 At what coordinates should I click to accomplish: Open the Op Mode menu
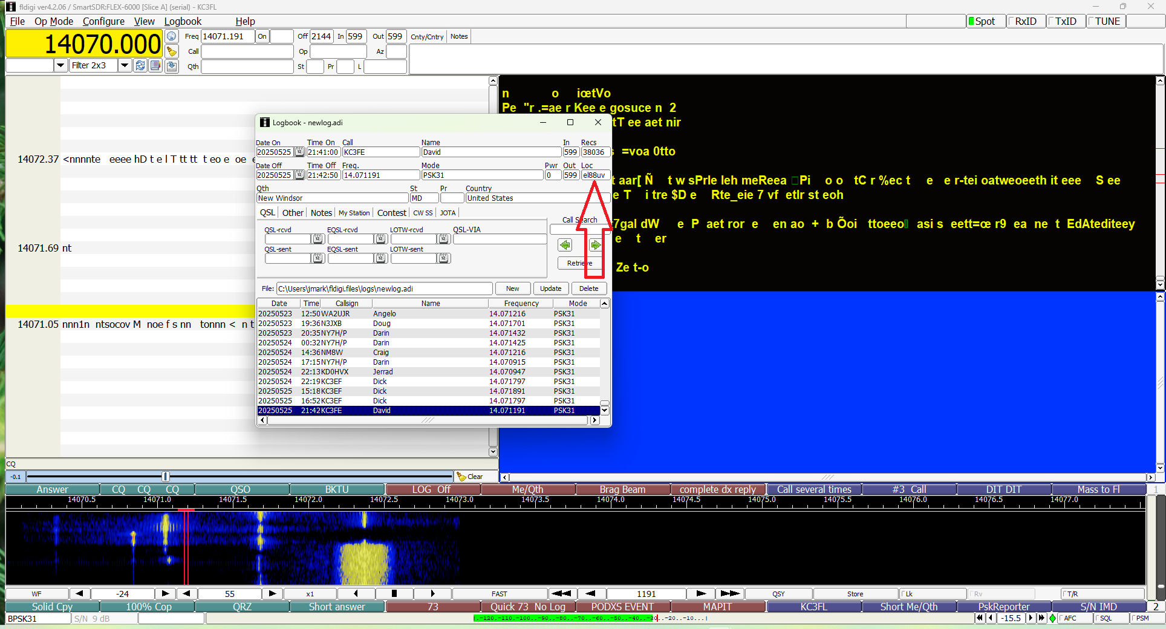click(54, 21)
